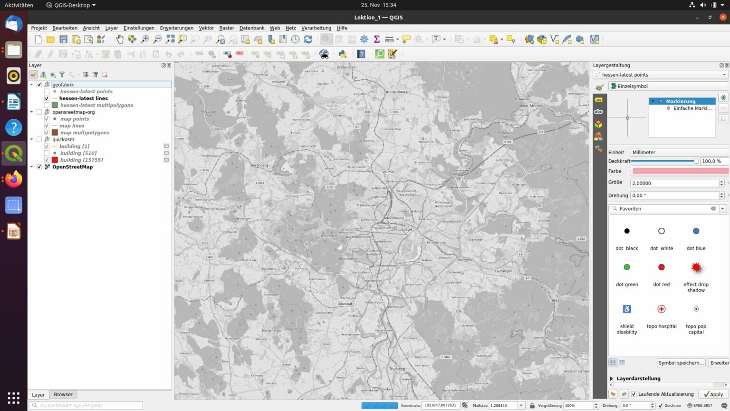Toggle Laufende Aktualisierung checkbox
The height and width of the screenshot is (411, 730).
point(634,394)
